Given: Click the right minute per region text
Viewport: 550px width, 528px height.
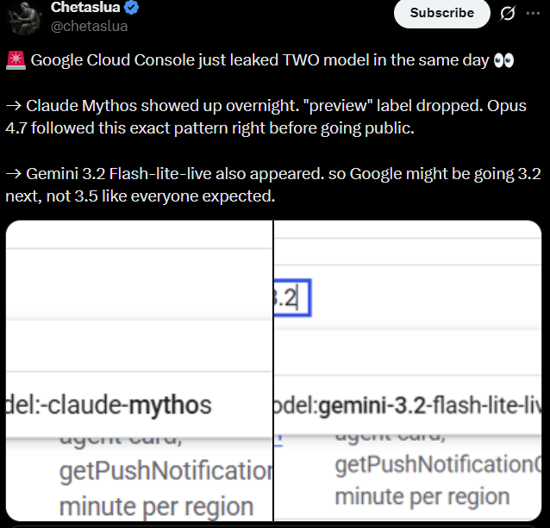Looking at the screenshot, I should click(x=422, y=497).
